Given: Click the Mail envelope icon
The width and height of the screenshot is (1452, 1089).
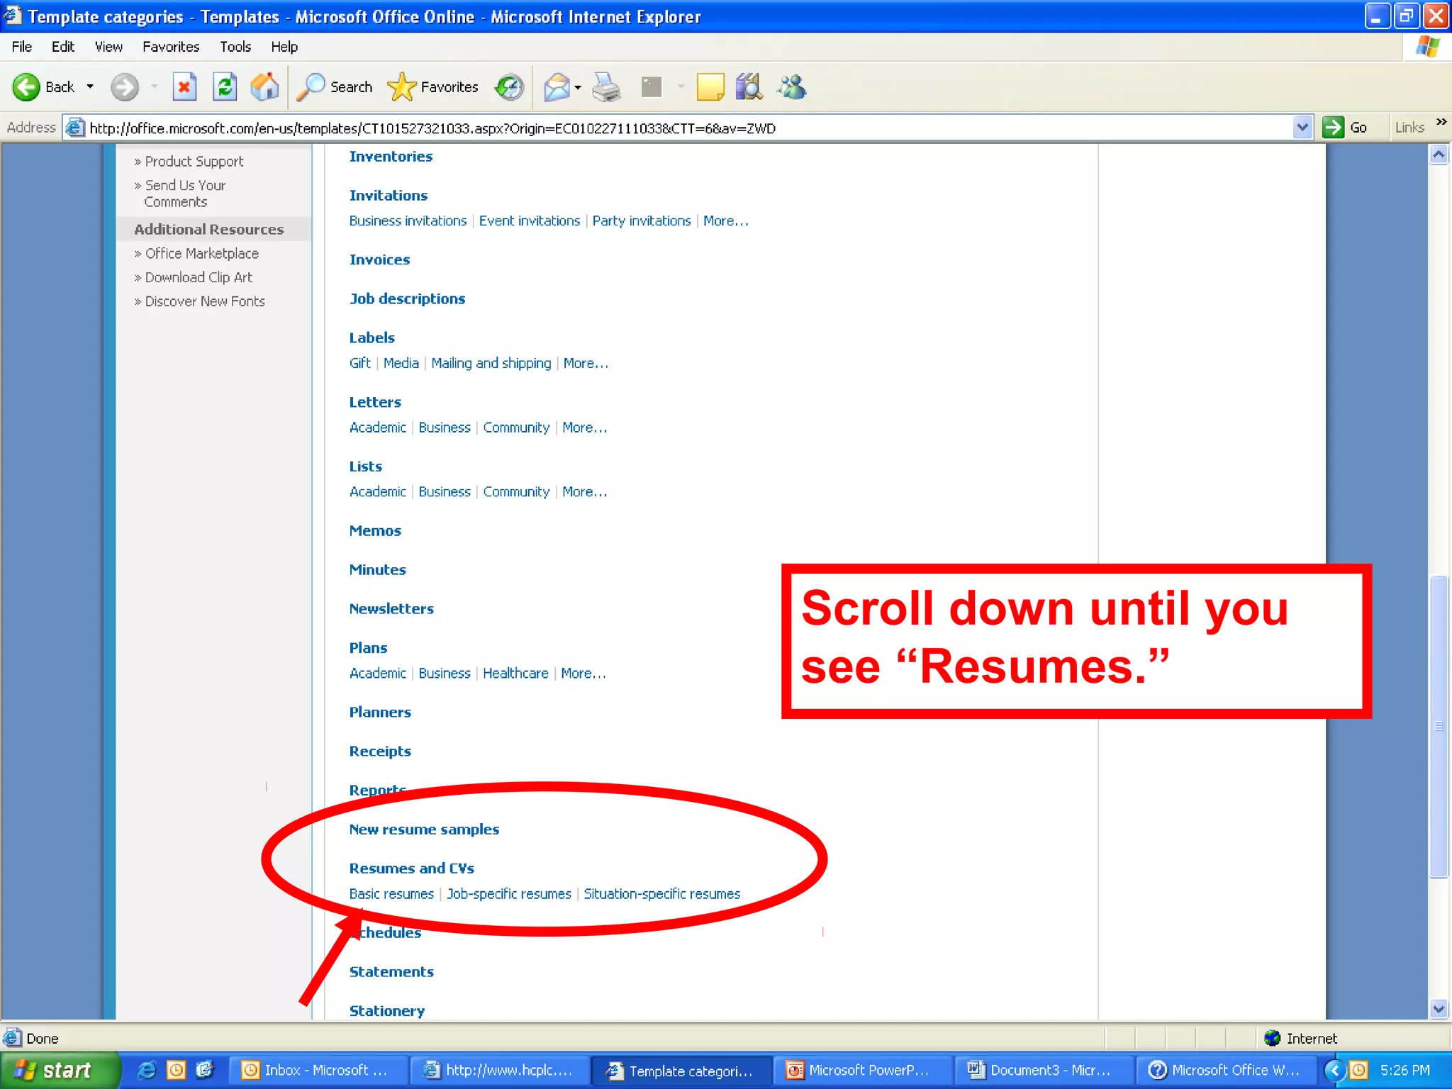Looking at the screenshot, I should 557,87.
